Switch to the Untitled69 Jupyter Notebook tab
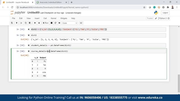 [x=17, y=2]
